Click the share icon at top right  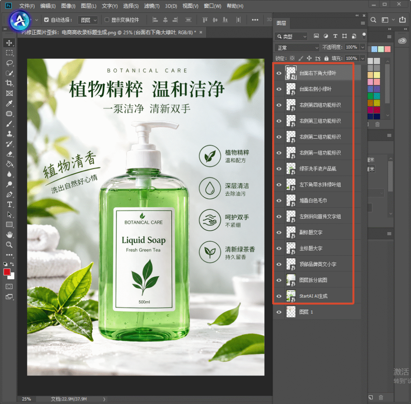tap(402, 20)
